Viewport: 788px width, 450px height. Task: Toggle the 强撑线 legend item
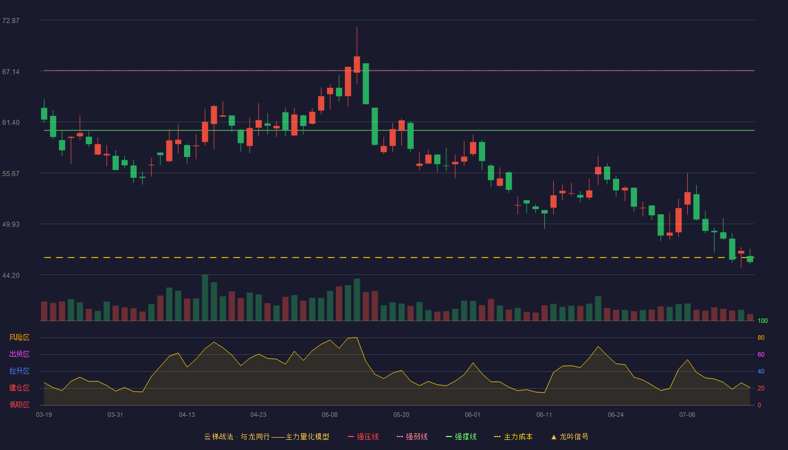461,436
